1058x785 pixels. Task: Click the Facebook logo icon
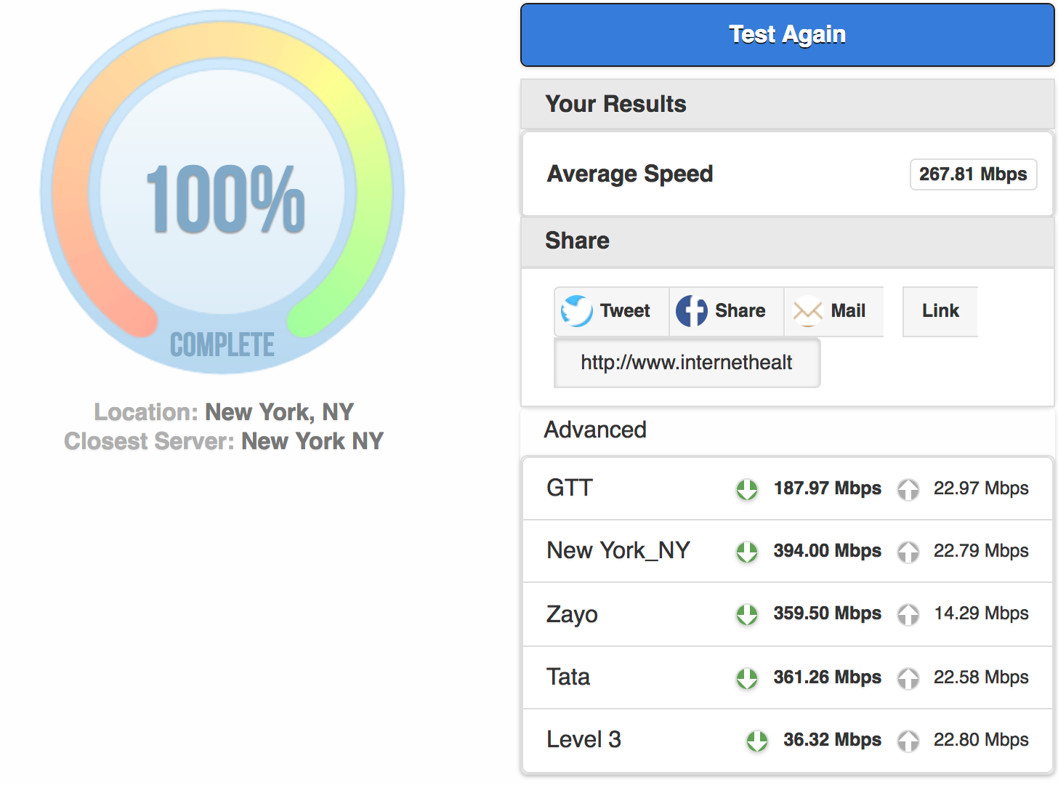click(x=691, y=311)
